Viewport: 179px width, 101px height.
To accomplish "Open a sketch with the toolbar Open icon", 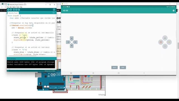I will 16,10.
